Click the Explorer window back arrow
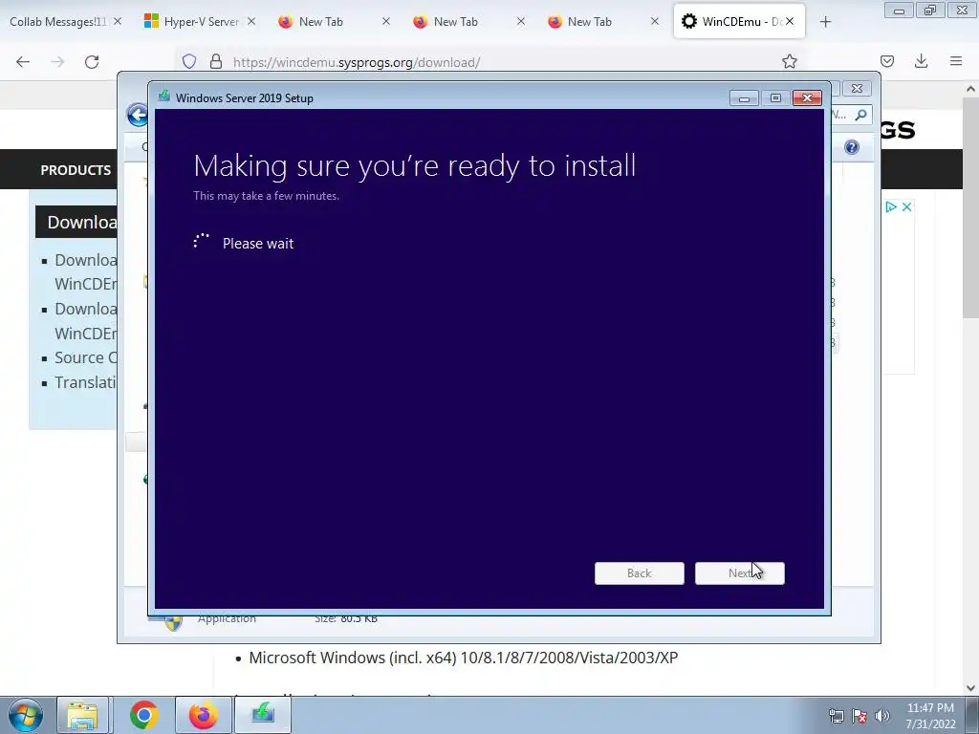 point(138,115)
